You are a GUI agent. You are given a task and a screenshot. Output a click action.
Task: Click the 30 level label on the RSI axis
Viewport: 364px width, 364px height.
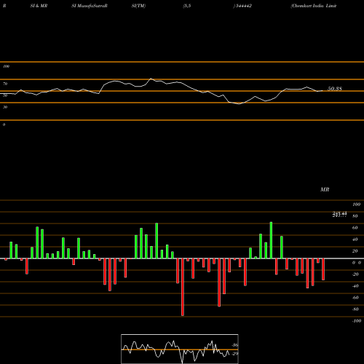[x=5, y=107]
